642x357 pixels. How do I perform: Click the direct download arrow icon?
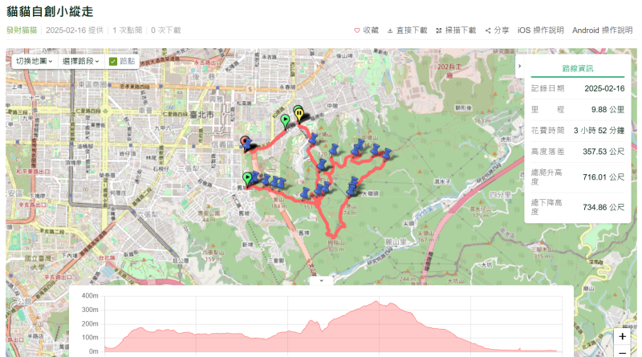(x=390, y=30)
